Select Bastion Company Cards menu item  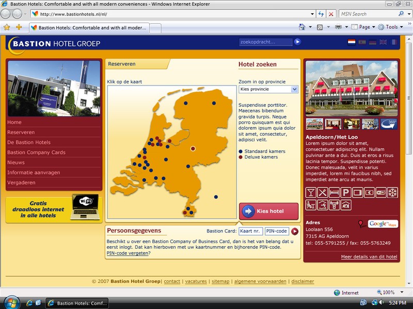point(36,152)
